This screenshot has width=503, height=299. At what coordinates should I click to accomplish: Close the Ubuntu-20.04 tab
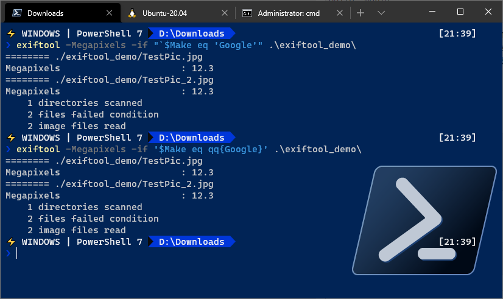coord(225,13)
